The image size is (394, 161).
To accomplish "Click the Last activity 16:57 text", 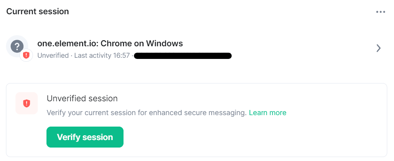I will [102, 55].
